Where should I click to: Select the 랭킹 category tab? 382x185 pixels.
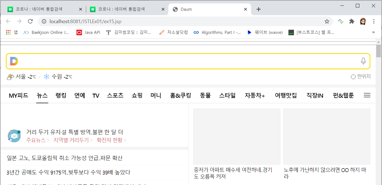click(x=61, y=96)
